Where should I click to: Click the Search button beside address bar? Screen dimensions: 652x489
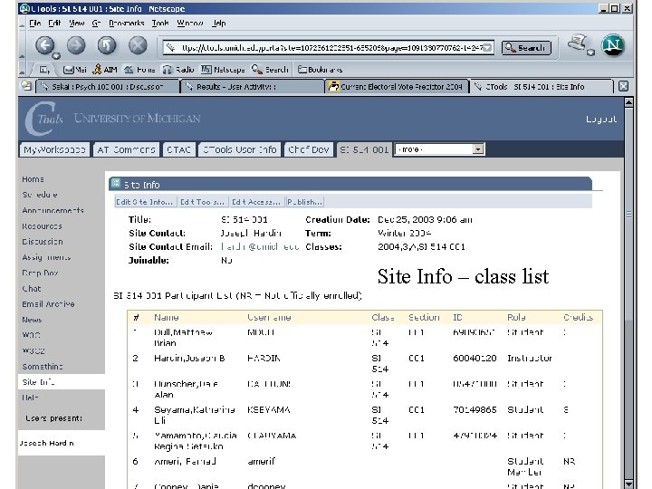pos(526,48)
